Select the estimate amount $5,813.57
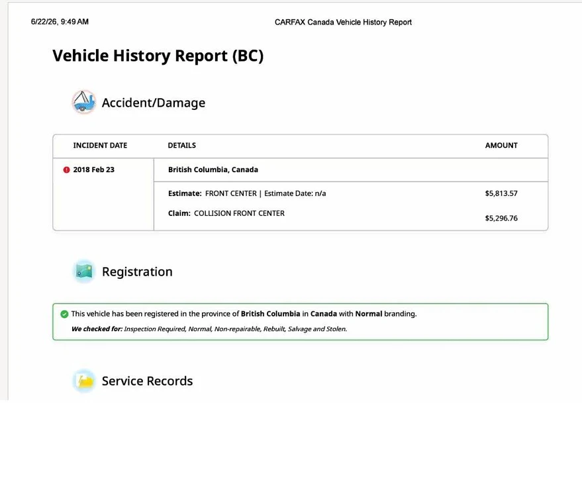 coord(501,193)
